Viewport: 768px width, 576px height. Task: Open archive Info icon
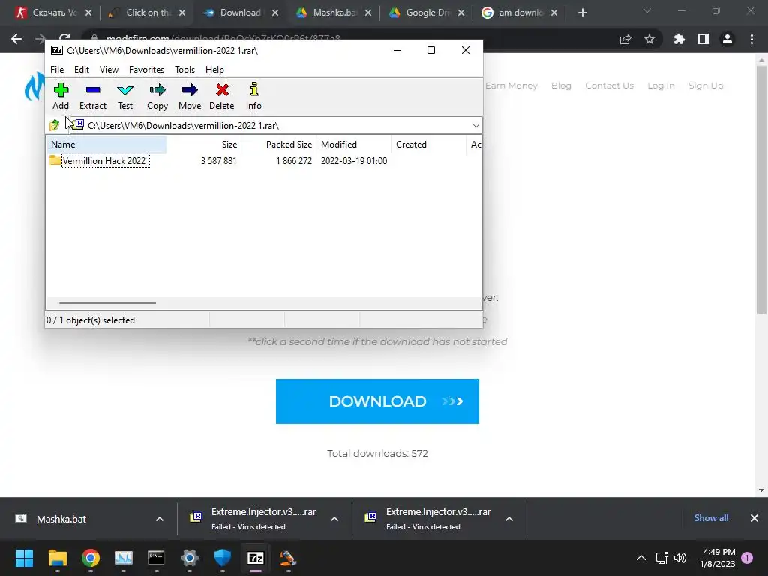point(253,96)
